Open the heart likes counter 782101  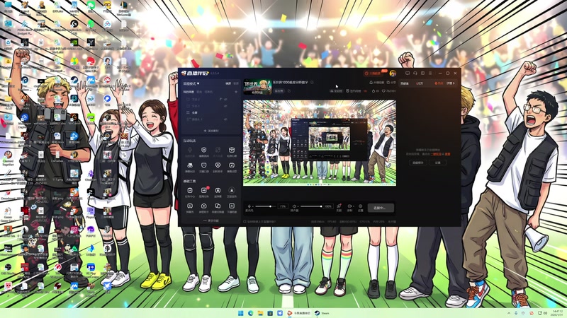388,91
